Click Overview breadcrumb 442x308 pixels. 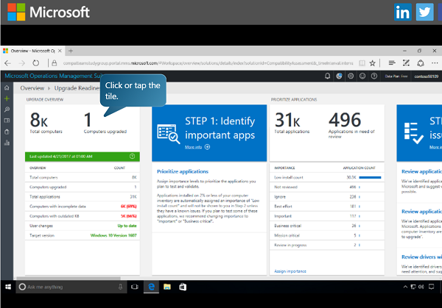pyautogui.click(x=32, y=88)
